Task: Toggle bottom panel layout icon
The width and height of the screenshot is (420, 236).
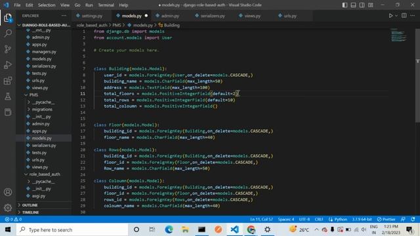Action: tap(353, 5)
